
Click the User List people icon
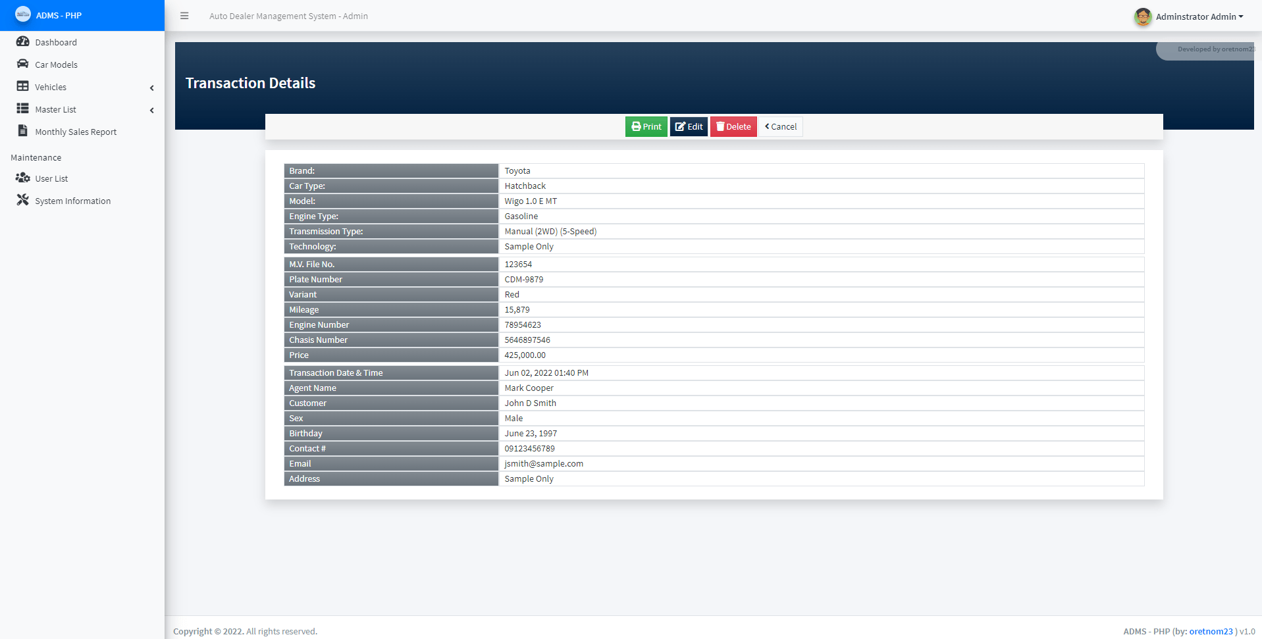click(x=22, y=178)
